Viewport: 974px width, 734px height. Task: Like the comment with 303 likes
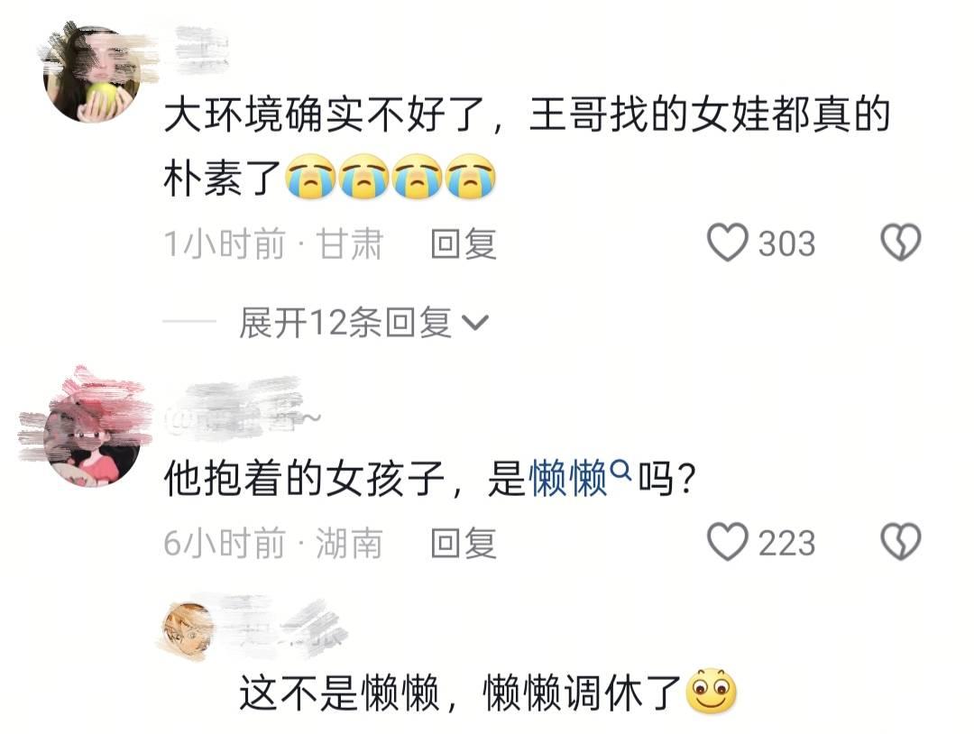pos(728,243)
